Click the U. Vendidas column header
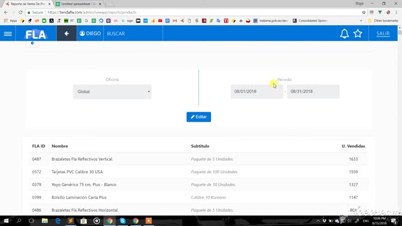Screen dimensions: 402x226 (x=353, y=146)
